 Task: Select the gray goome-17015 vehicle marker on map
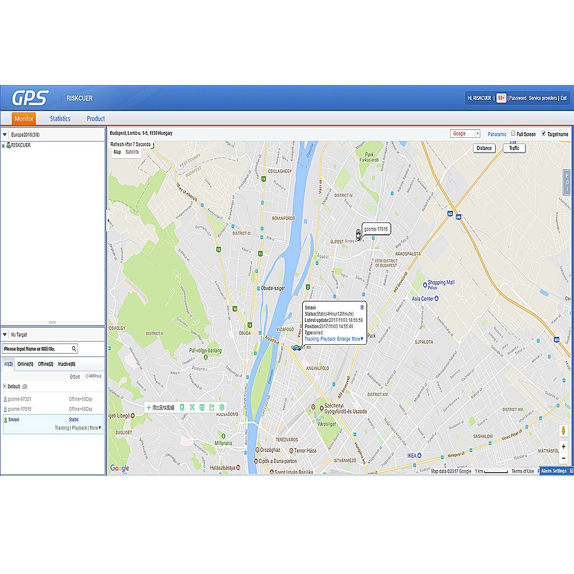358,234
